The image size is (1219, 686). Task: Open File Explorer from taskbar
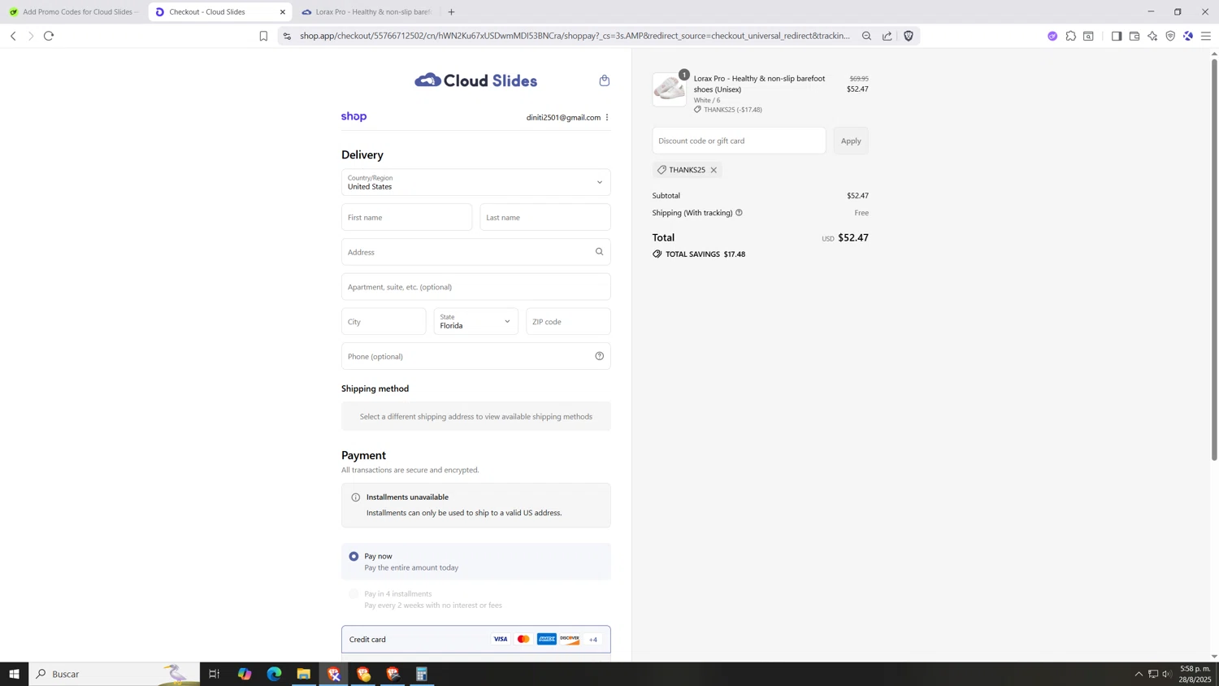tap(303, 674)
